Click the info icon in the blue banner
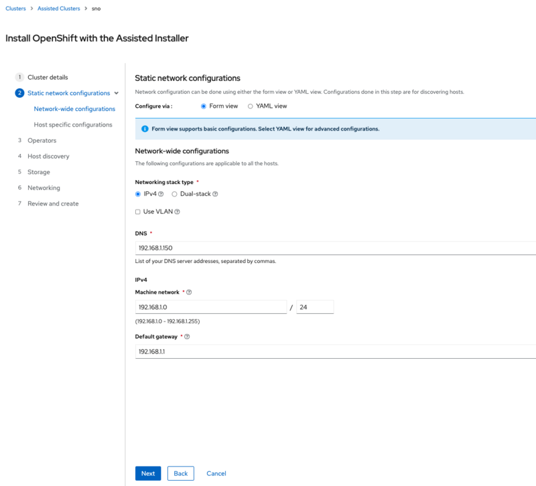 tap(144, 129)
